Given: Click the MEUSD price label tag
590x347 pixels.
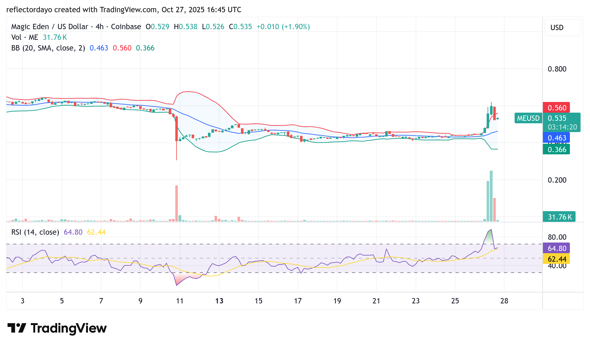Looking at the screenshot, I should [528, 118].
